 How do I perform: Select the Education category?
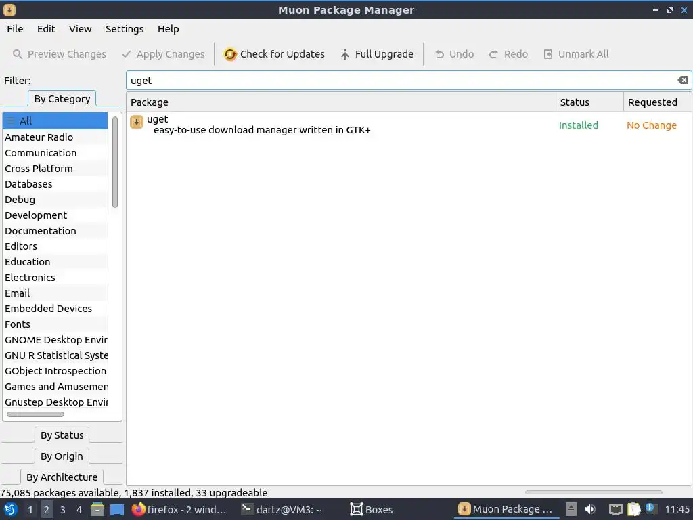point(55,262)
